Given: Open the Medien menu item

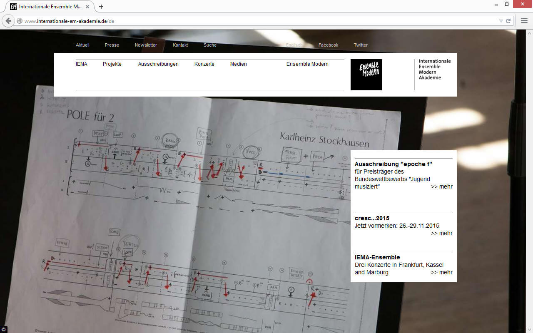Looking at the screenshot, I should point(239,64).
